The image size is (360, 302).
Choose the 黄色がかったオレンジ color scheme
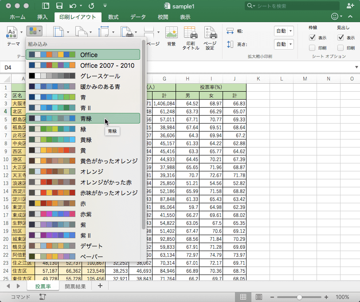click(83, 161)
